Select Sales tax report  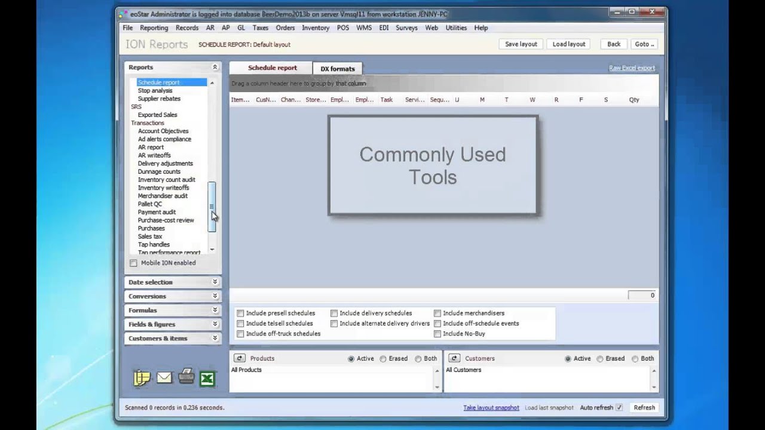point(149,236)
